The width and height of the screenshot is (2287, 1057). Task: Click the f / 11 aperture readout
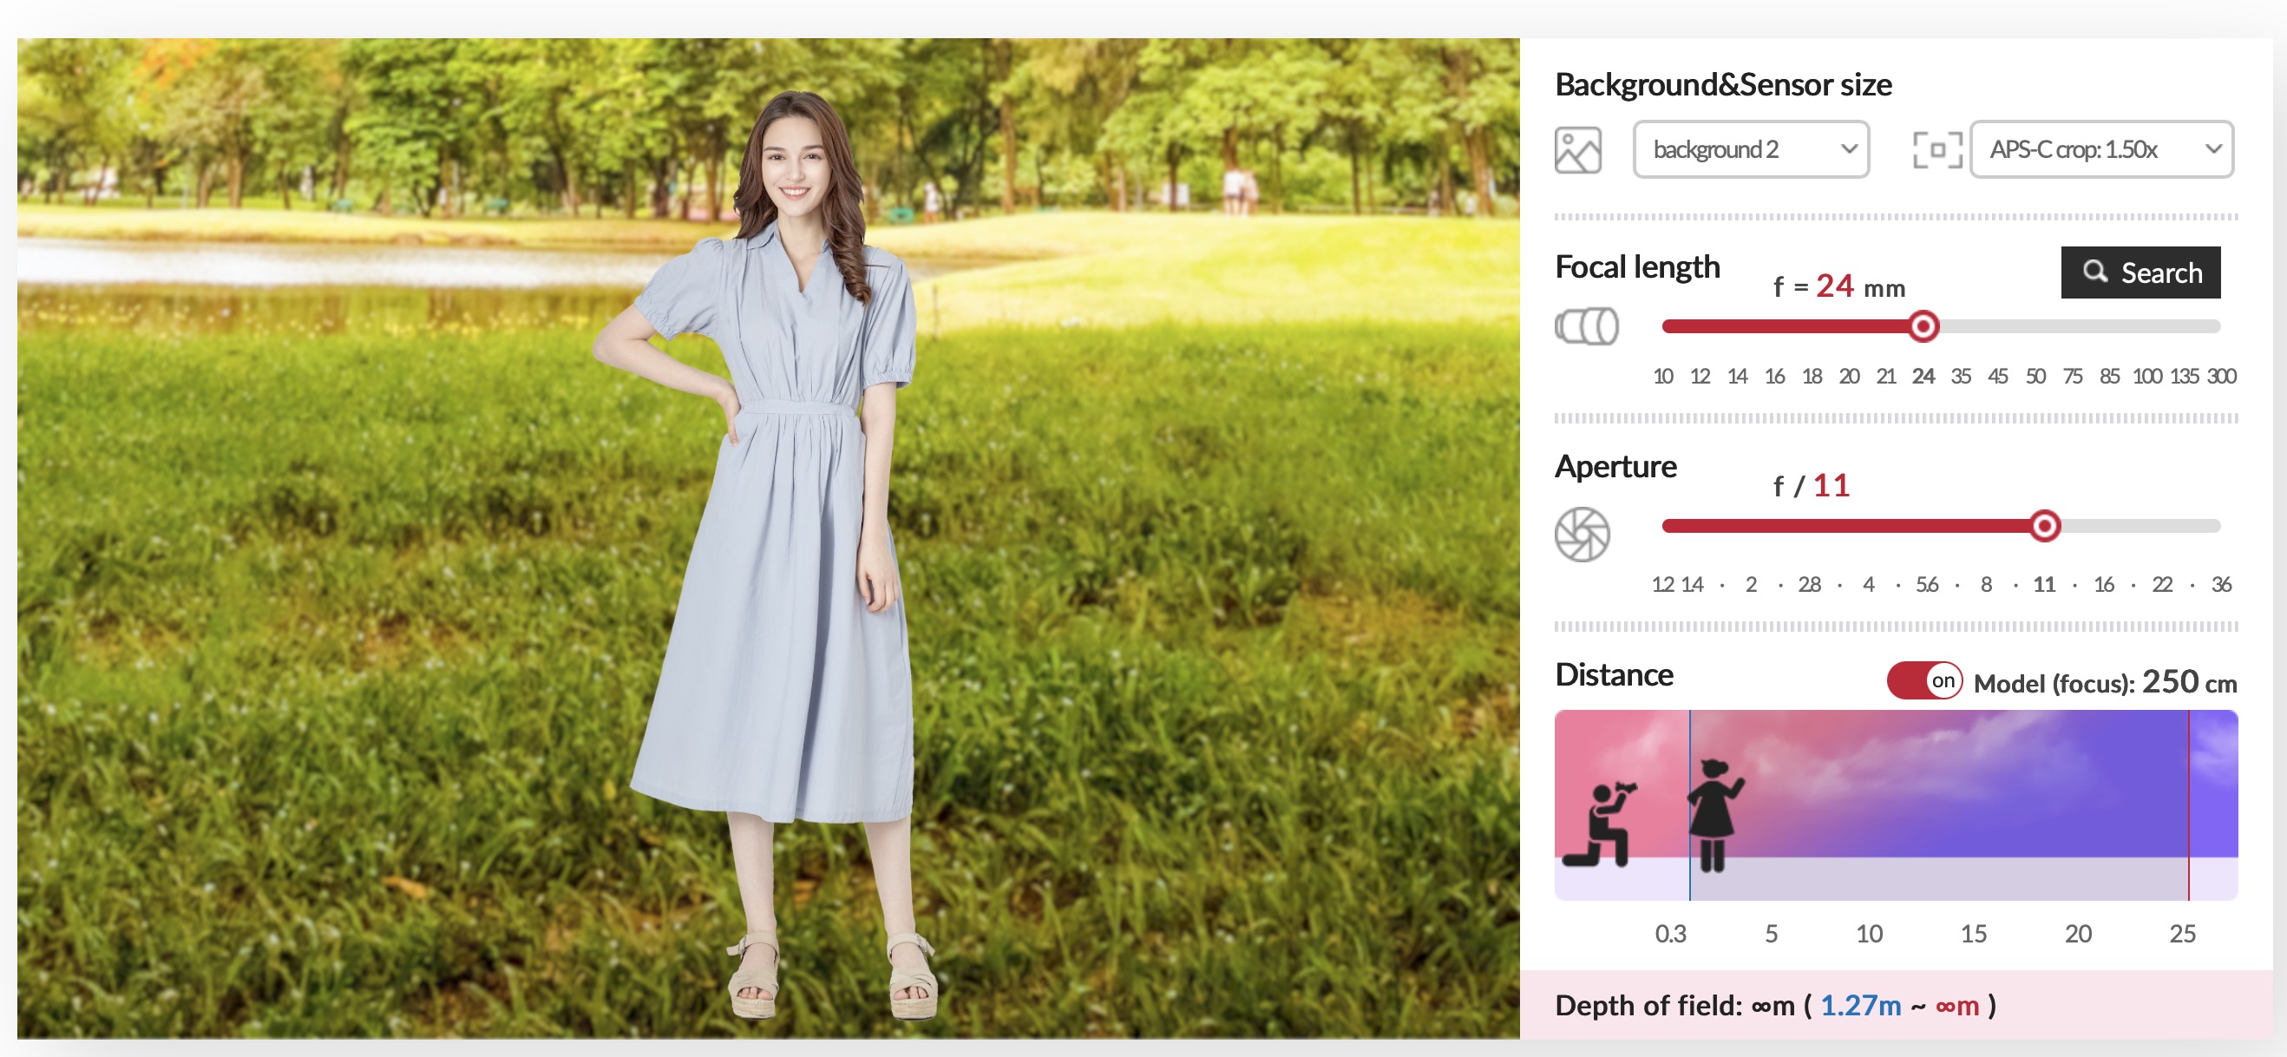pyautogui.click(x=1812, y=486)
